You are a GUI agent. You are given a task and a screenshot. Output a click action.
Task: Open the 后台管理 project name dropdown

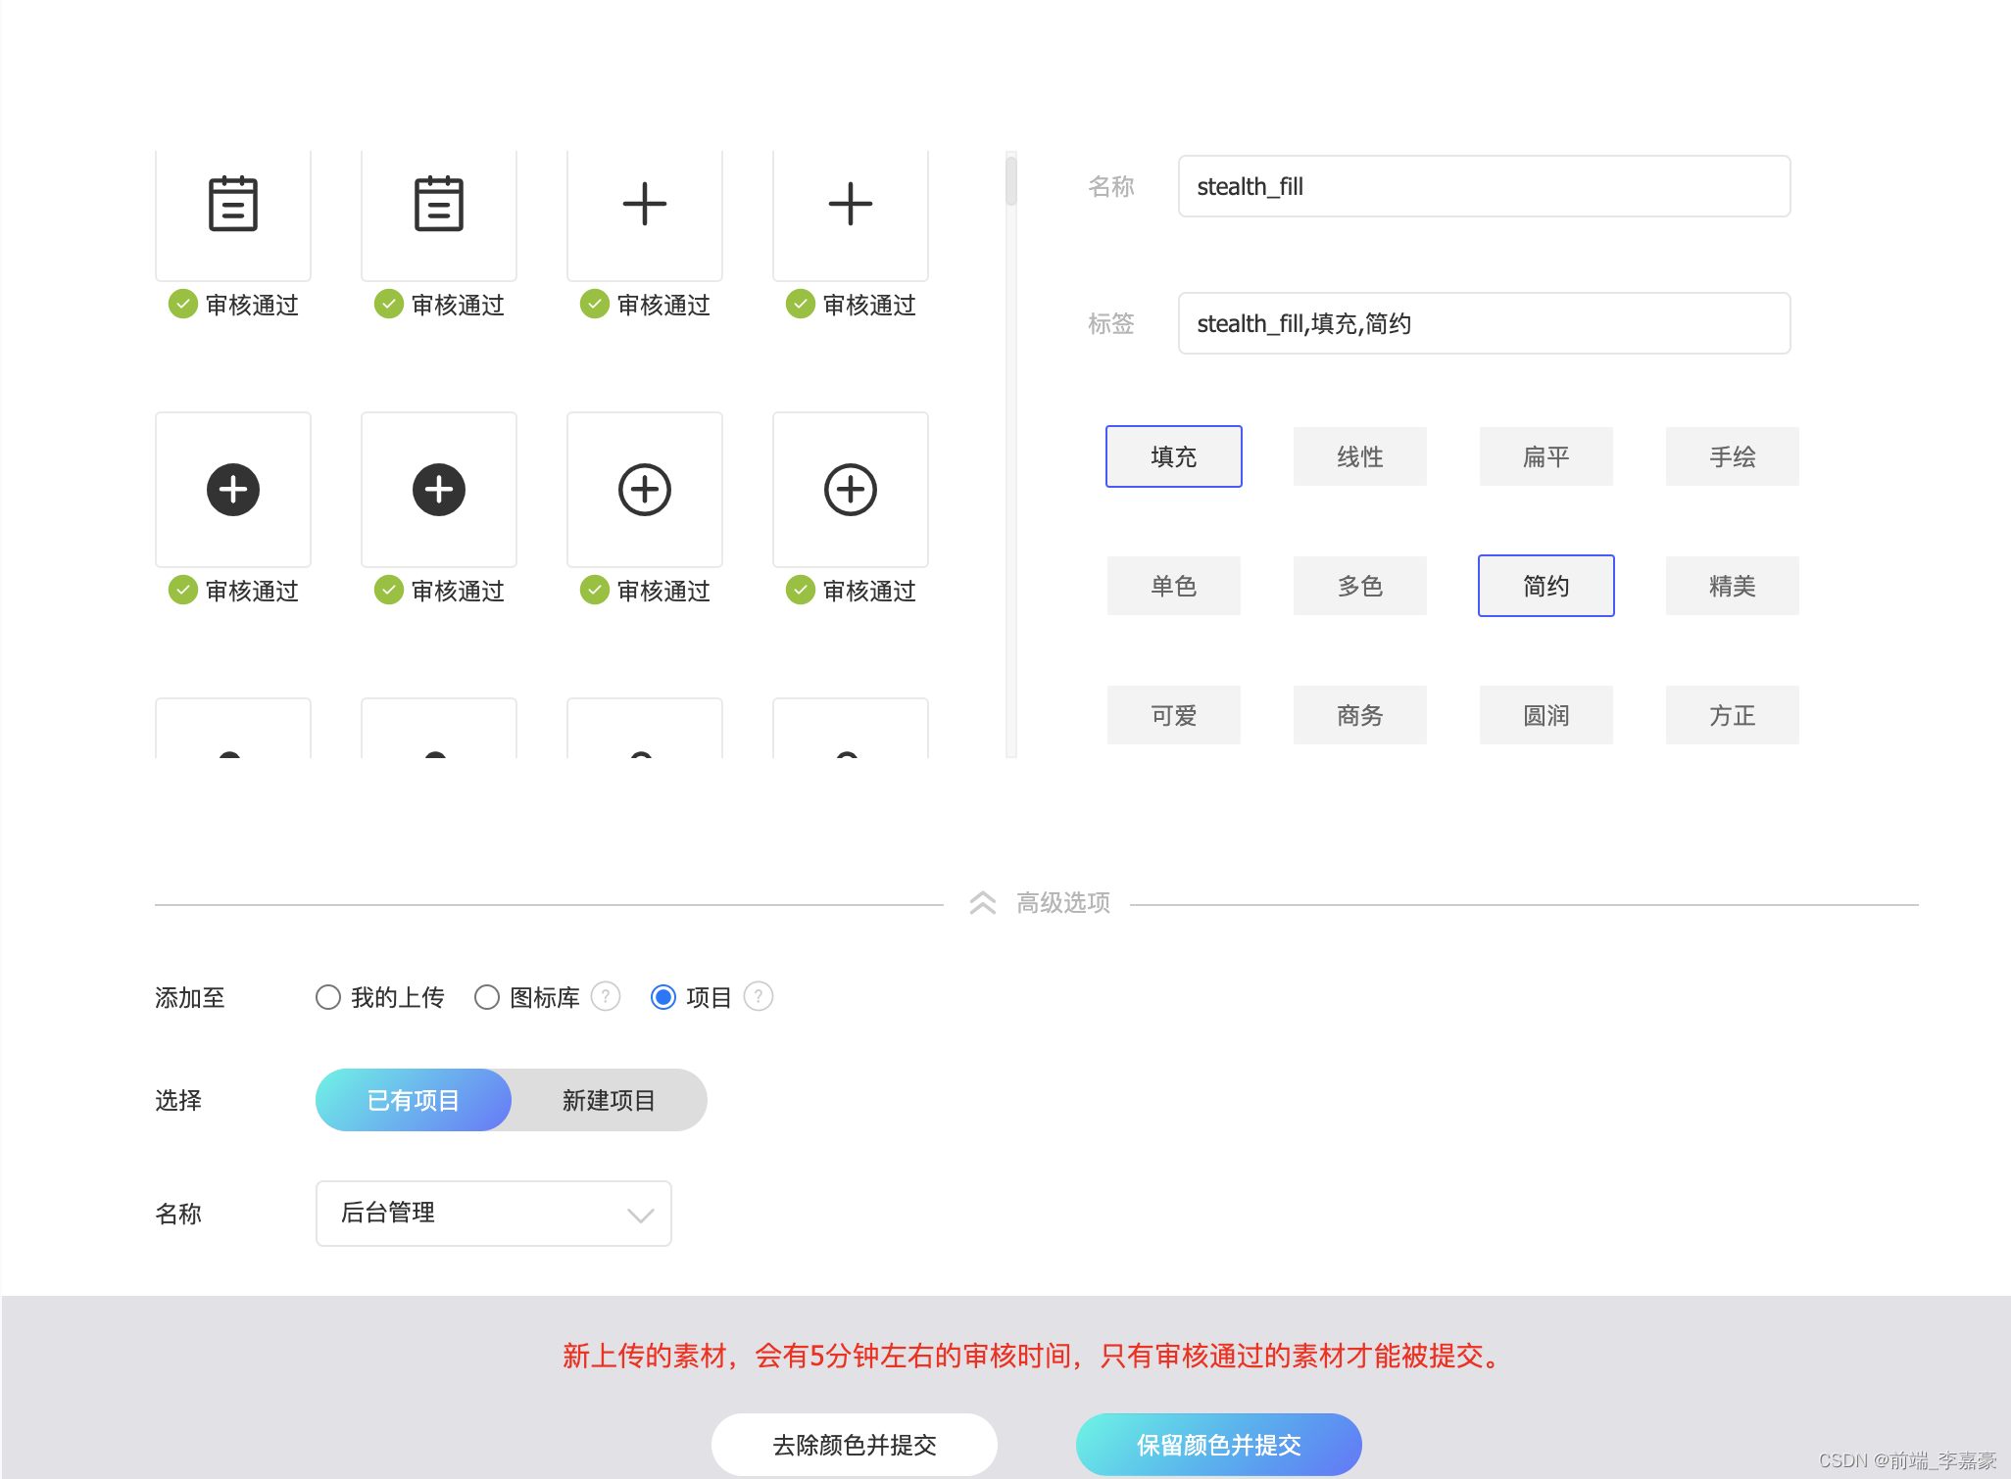click(494, 1214)
